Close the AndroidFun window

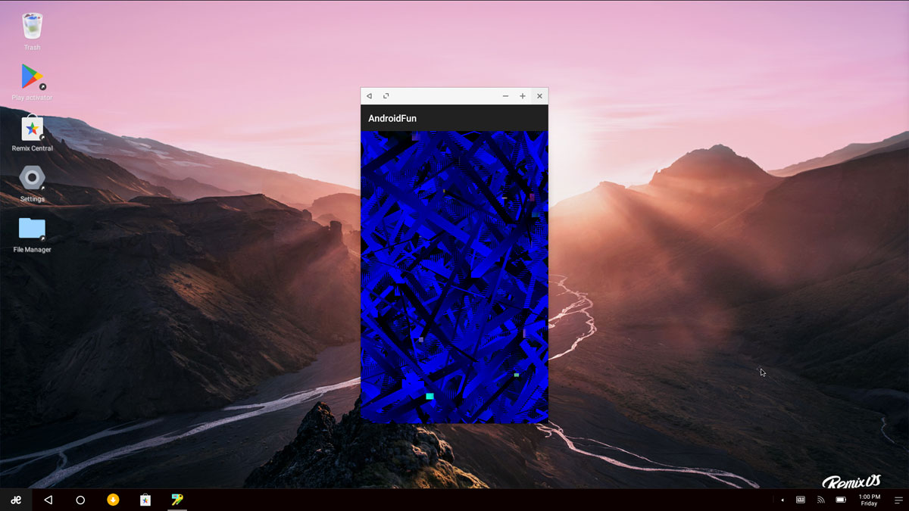539,96
